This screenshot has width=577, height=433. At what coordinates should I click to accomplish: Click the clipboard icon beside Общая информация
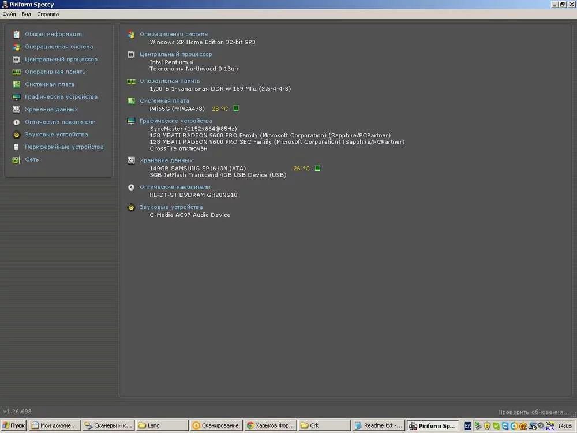[x=16, y=34]
